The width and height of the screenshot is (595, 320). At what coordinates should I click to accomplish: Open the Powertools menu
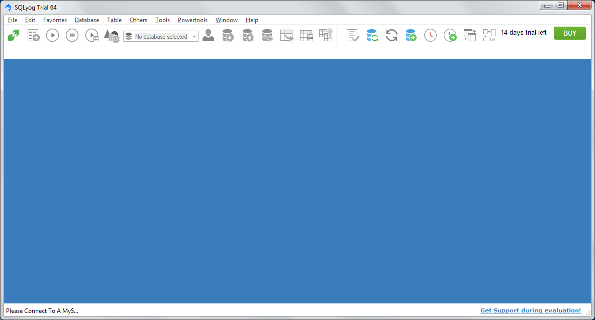pos(192,20)
